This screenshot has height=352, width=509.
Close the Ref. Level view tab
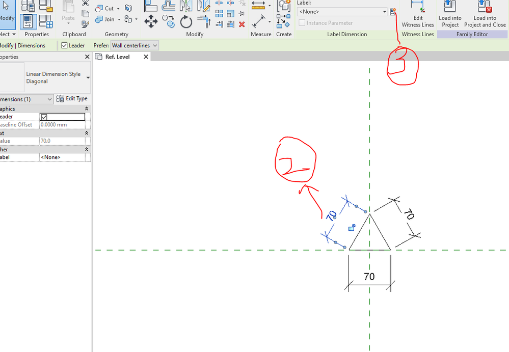pyautogui.click(x=146, y=57)
